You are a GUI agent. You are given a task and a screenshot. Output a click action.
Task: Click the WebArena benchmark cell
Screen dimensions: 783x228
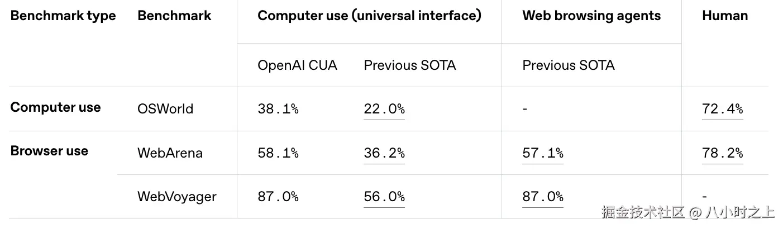tap(170, 153)
